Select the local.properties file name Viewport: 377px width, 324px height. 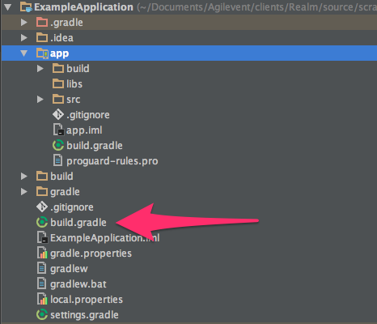(87, 300)
